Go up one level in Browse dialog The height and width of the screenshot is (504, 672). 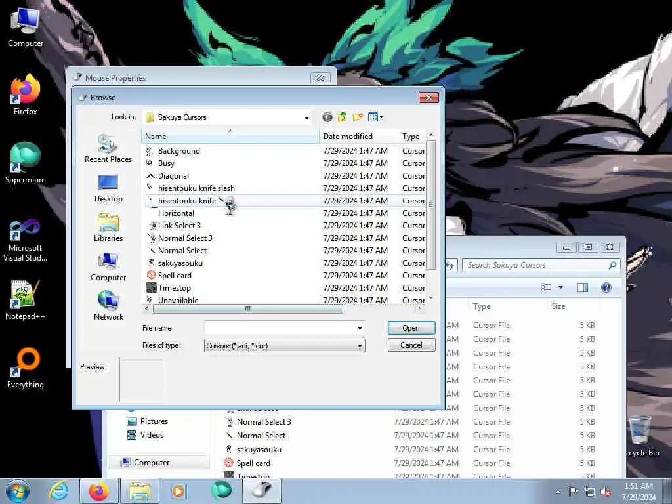tap(342, 117)
